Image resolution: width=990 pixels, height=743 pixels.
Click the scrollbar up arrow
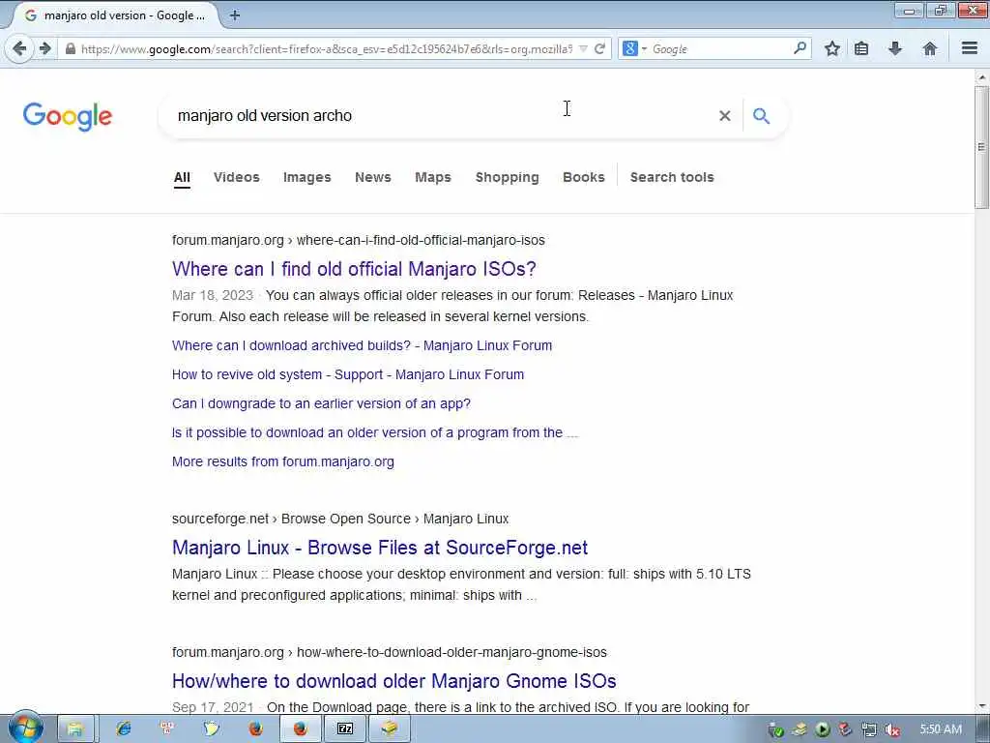coord(981,77)
